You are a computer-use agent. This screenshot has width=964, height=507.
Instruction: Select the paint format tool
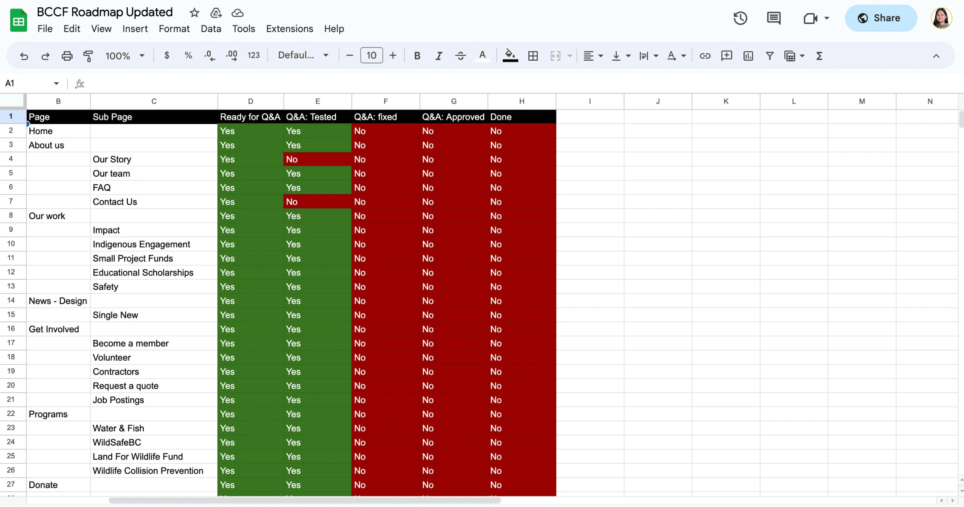click(x=88, y=56)
